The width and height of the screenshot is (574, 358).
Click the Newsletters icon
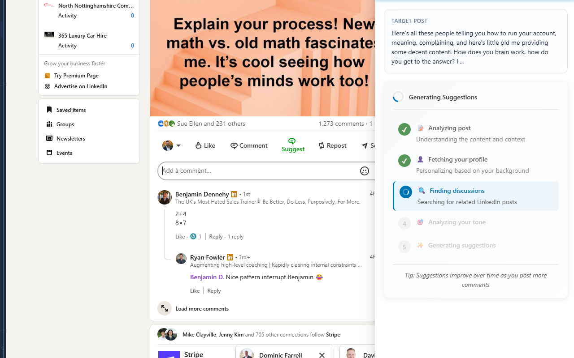49,138
